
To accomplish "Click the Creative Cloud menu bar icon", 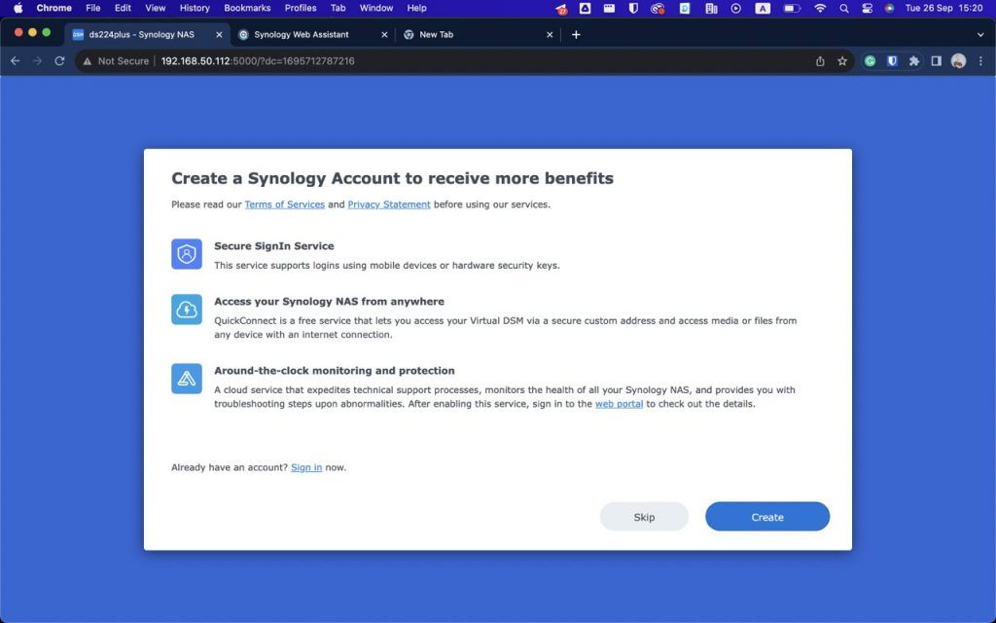I will pyautogui.click(x=658, y=8).
